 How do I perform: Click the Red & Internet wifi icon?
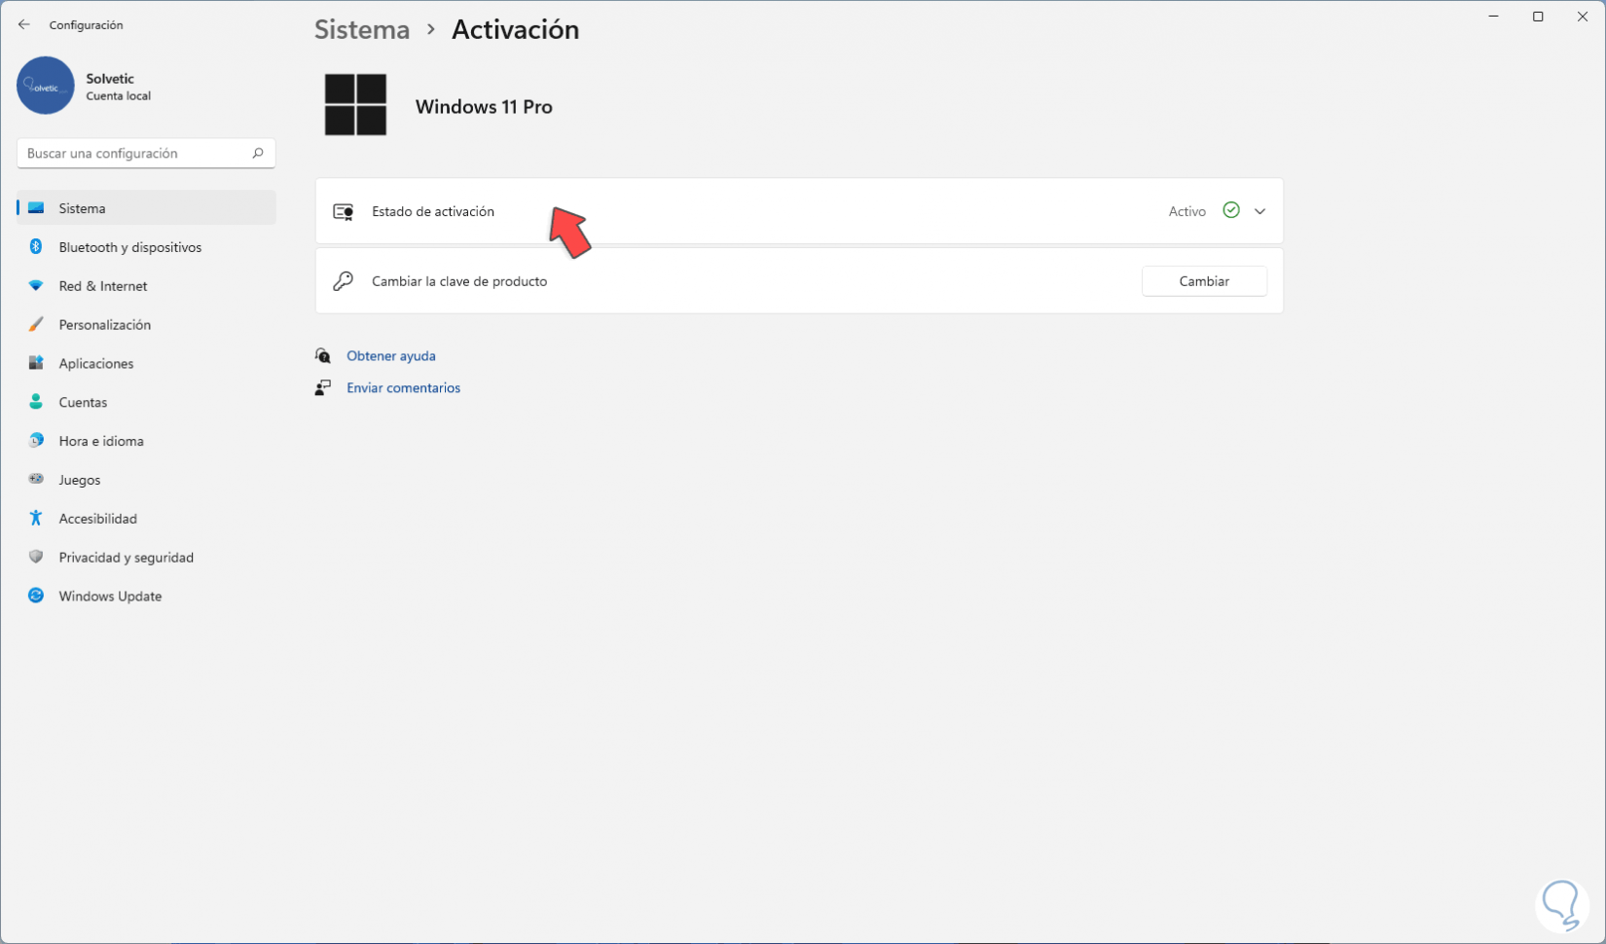(36, 286)
